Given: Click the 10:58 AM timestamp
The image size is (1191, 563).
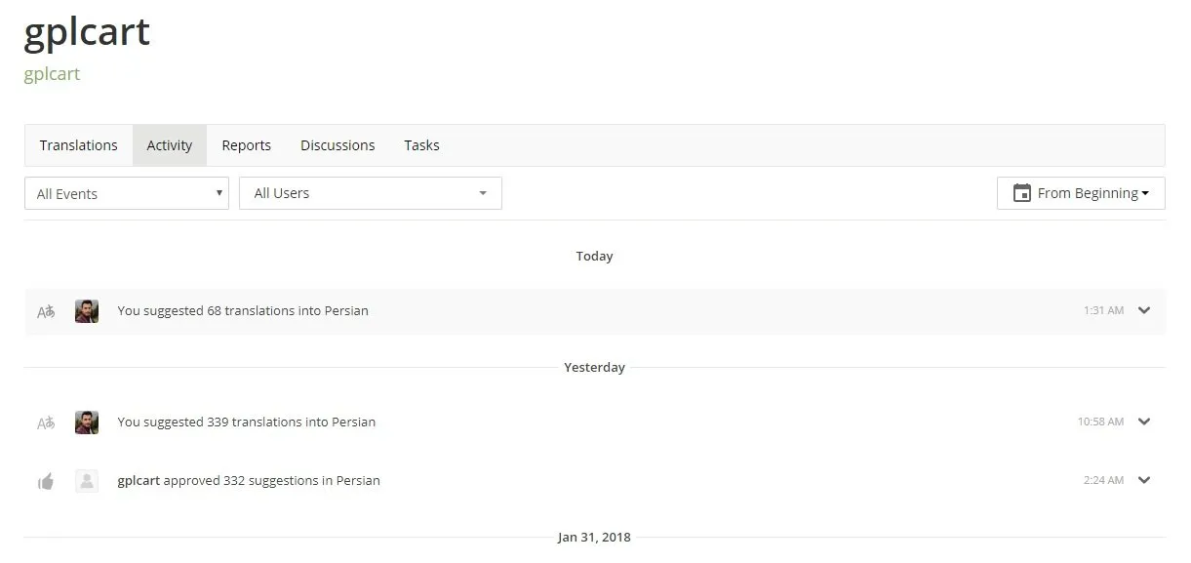Looking at the screenshot, I should point(1100,422).
